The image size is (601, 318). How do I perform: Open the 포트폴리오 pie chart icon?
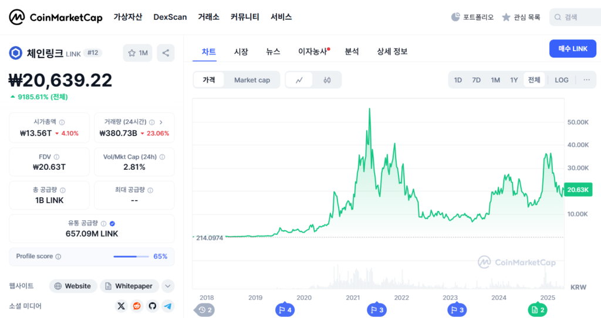click(x=455, y=17)
